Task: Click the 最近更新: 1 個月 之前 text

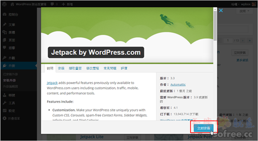Action: pyautogui.click(x=176, y=91)
